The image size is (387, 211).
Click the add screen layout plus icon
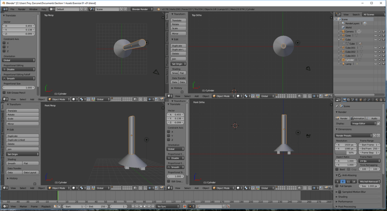tap(81, 9)
